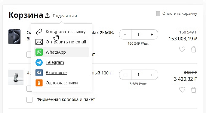Open the iPhone product thumbnail
Image resolution: width=206 pixels, height=113 pixels.
(14, 37)
